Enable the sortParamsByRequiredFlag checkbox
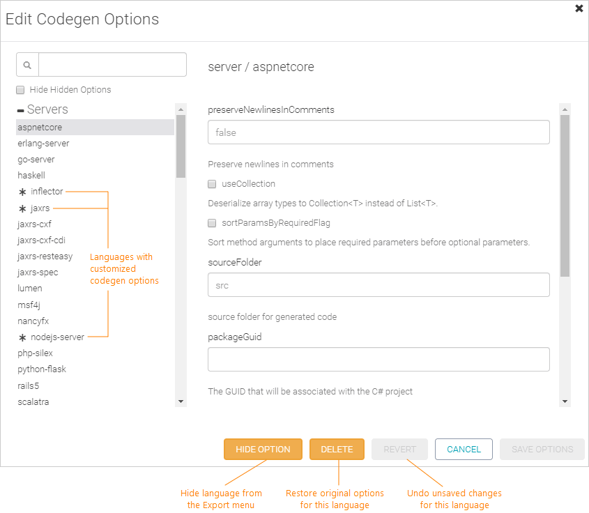This screenshot has height=513, width=589. point(212,223)
